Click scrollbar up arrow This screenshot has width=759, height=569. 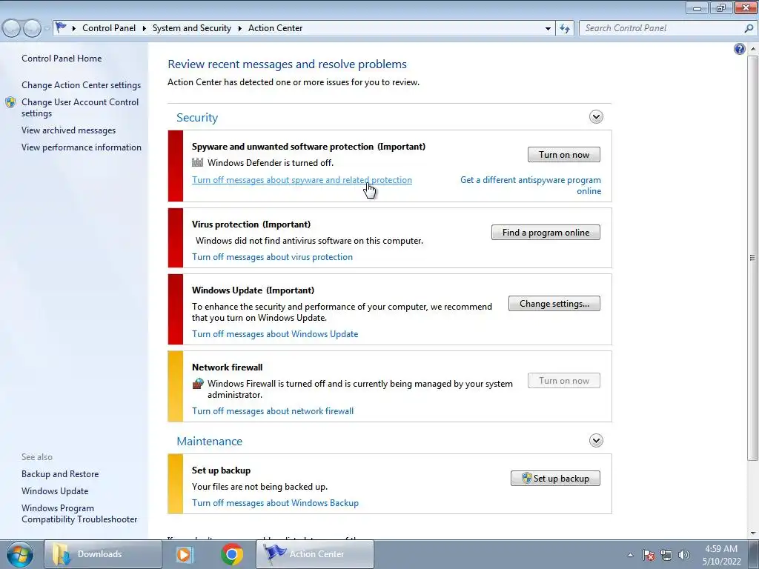tap(752, 49)
